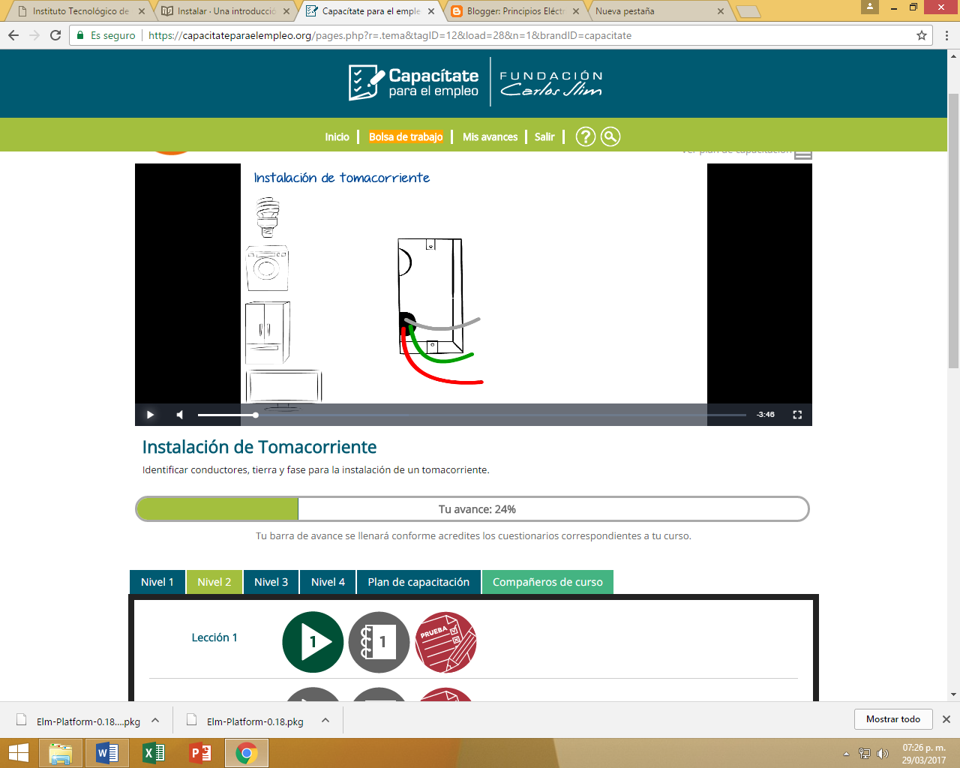Click Chrome icon in taskbar
960x768 pixels.
pos(247,753)
